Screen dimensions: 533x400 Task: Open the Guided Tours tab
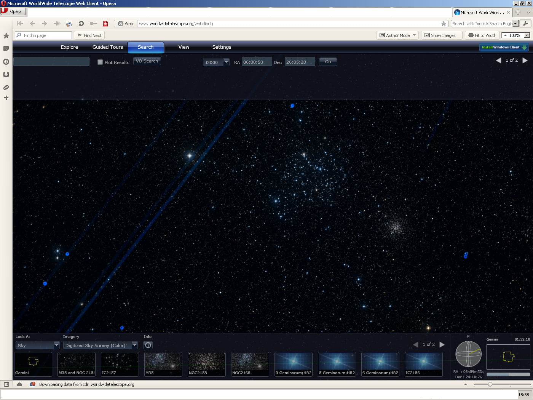(108, 47)
